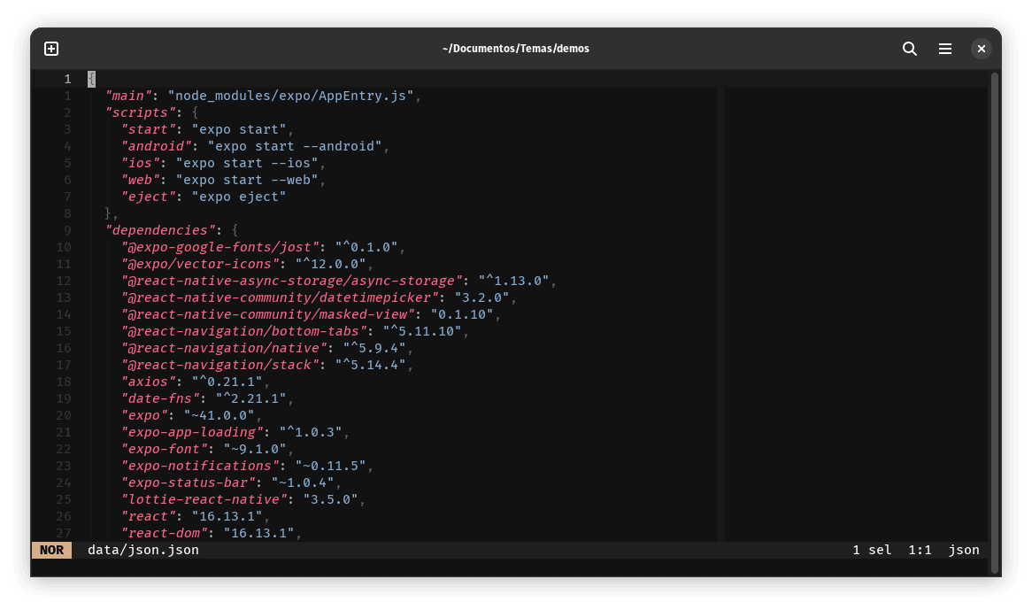Screen dimensions: 1032x610
Task: Click the "@expo/vector-icons" key
Action: (x=199, y=264)
